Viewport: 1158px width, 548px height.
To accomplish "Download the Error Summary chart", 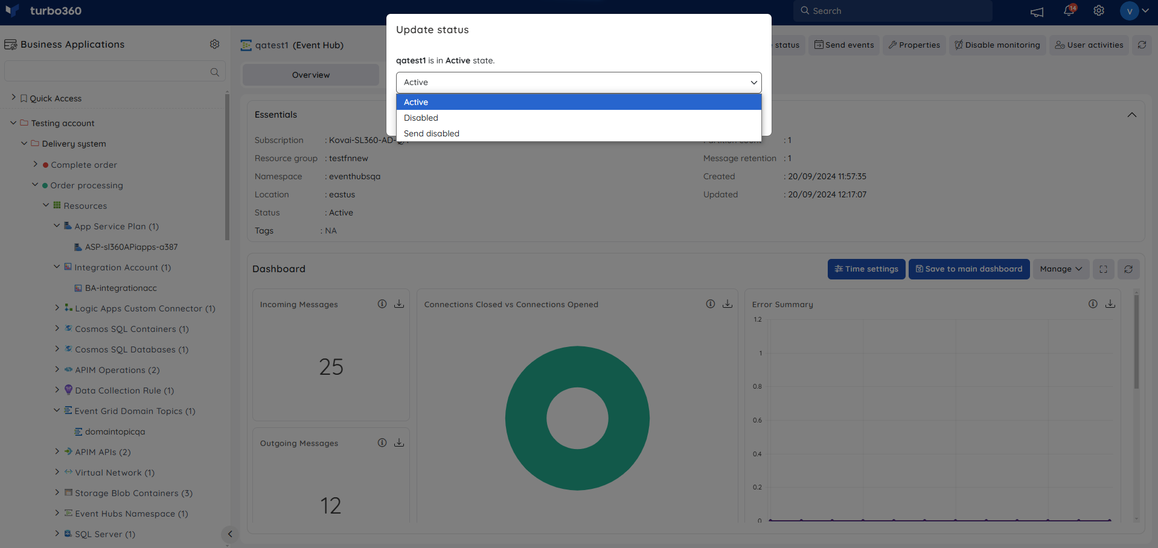I will [1110, 304].
